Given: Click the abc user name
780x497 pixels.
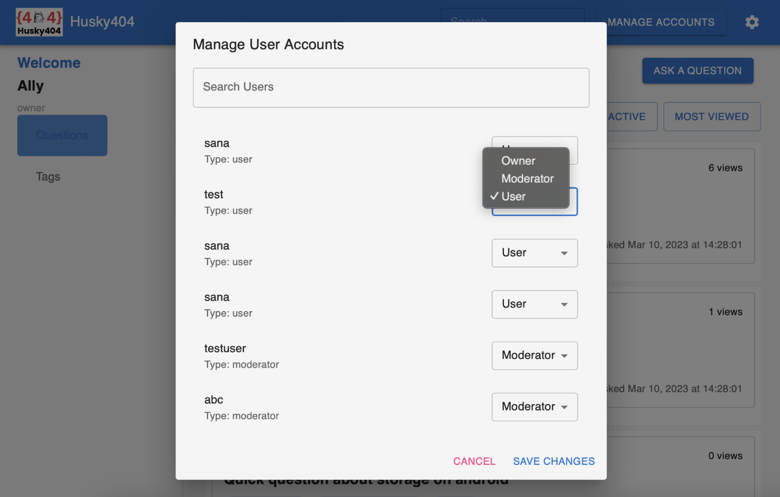Looking at the screenshot, I should pyautogui.click(x=213, y=400).
